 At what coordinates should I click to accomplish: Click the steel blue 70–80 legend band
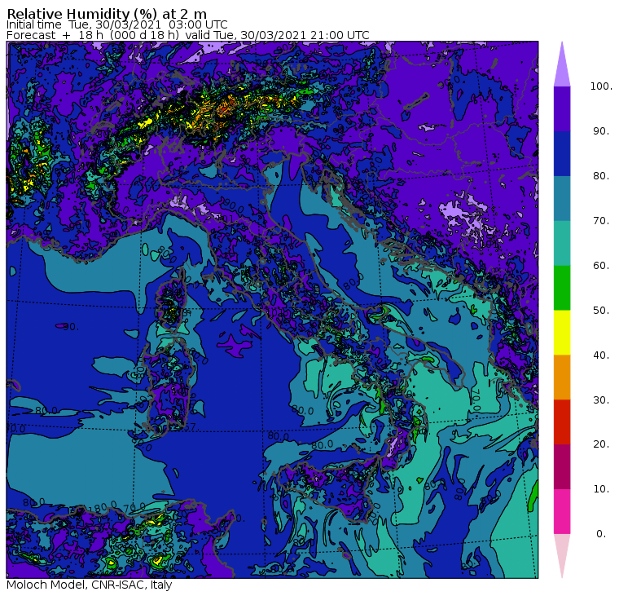click(562, 198)
